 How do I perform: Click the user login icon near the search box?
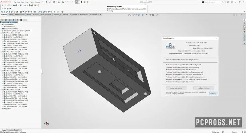tap(228, 2)
